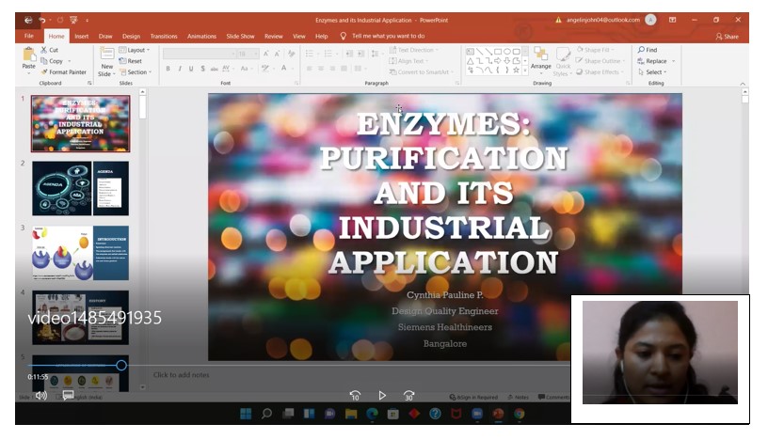
Task: Click the video progress slider handle
Action: [x=121, y=365]
